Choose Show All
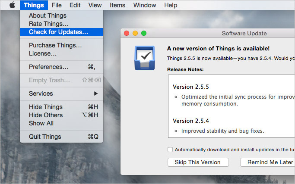This screenshot has width=295, height=184. [x=61, y=123]
